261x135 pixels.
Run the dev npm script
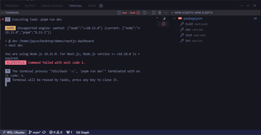tap(188, 30)
